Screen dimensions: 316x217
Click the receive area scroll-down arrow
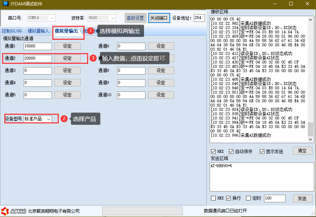(310, 139)
